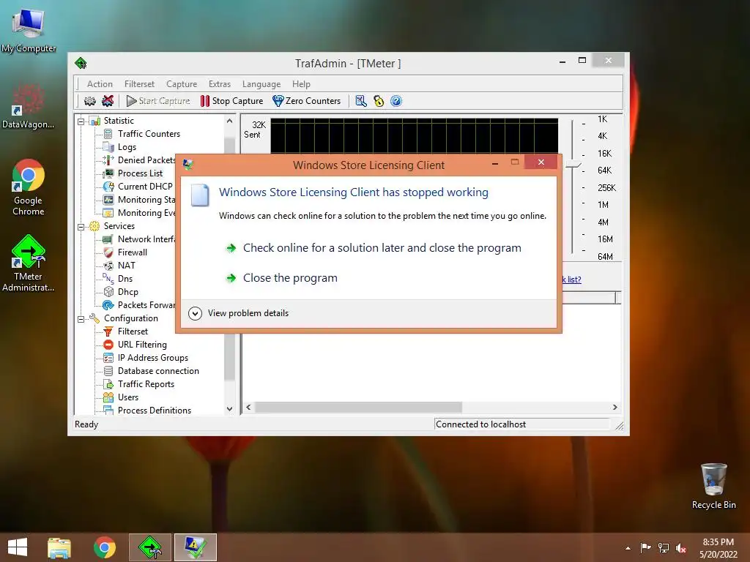Click the Packets Forwarding icon in tree
Image resolution: width=750 pixels, height=562 pixels.
pyautogui.click(x=108, y=305)
